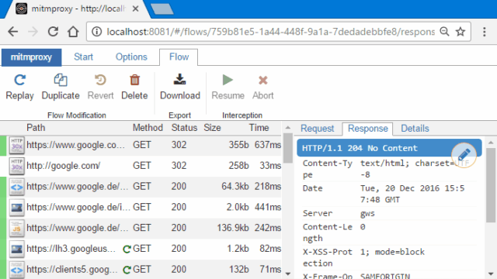Sort flows by Method column
This screenshot has height=279, width=497.
pos(148,128)
